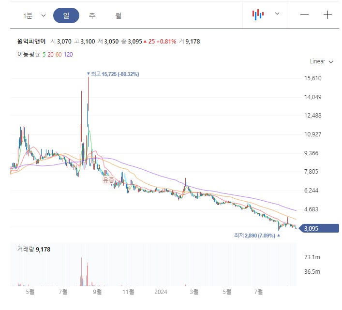Select the 일 daily chart tab
342x310 pixels.
[66, 15]
